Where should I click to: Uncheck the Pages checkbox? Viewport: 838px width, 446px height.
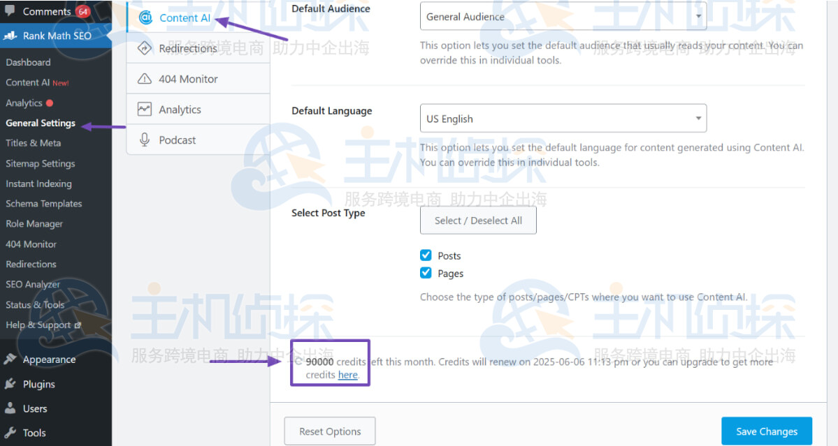click(426, 273)
